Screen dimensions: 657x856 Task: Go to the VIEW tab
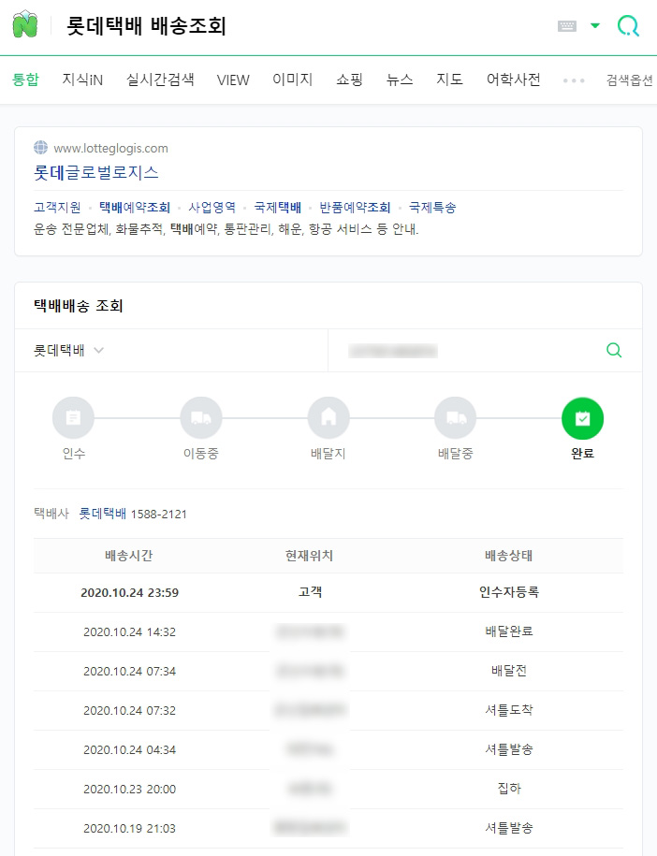point(233,80)
